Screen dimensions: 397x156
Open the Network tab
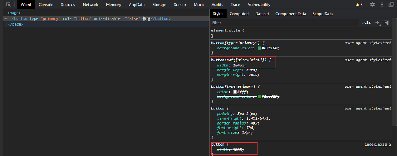tap(90, 5)
